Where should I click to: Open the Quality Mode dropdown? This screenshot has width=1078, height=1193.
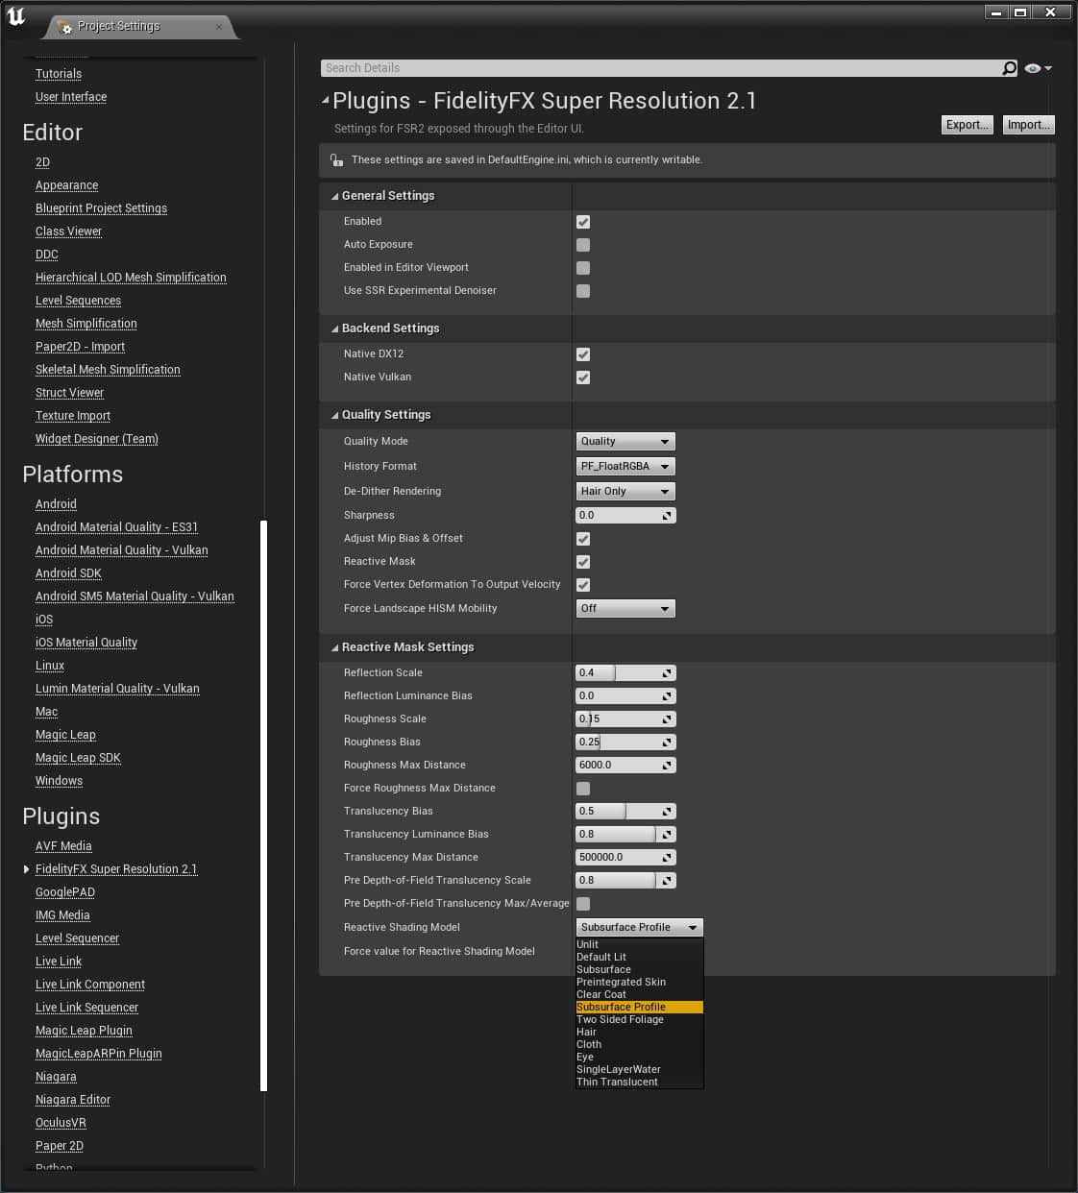pos(625,442)
